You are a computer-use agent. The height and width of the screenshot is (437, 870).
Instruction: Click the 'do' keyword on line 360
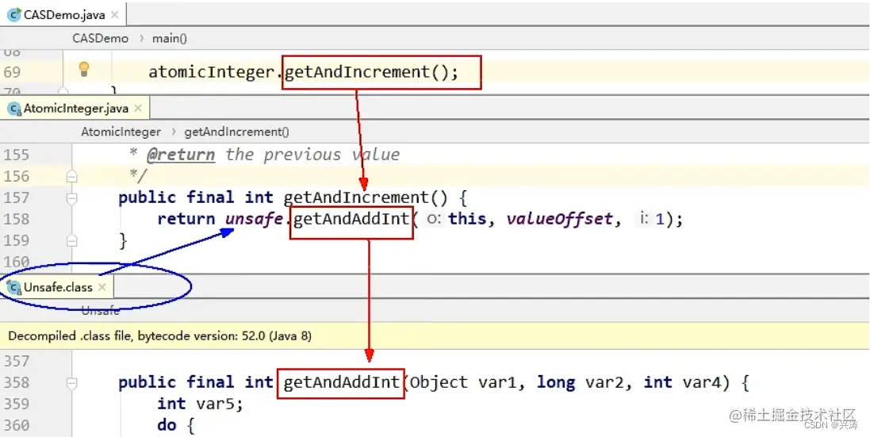pyautogui.click(x=167, y=425)
